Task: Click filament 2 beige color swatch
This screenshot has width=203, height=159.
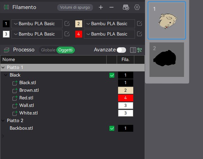Action: (x=79, y=24)
